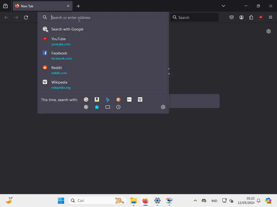This screenshot has height=207, width=277.
Task: Open File Explorer from the taskbar
Action: tap(134, 201)
